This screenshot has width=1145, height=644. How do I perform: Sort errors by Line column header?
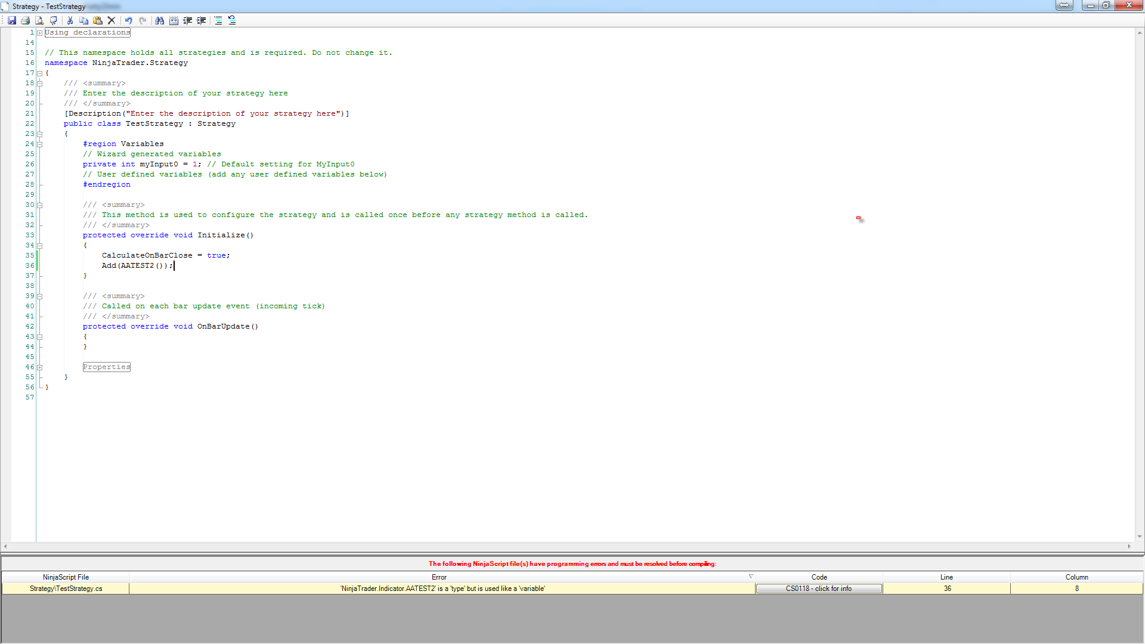point(946,577)
